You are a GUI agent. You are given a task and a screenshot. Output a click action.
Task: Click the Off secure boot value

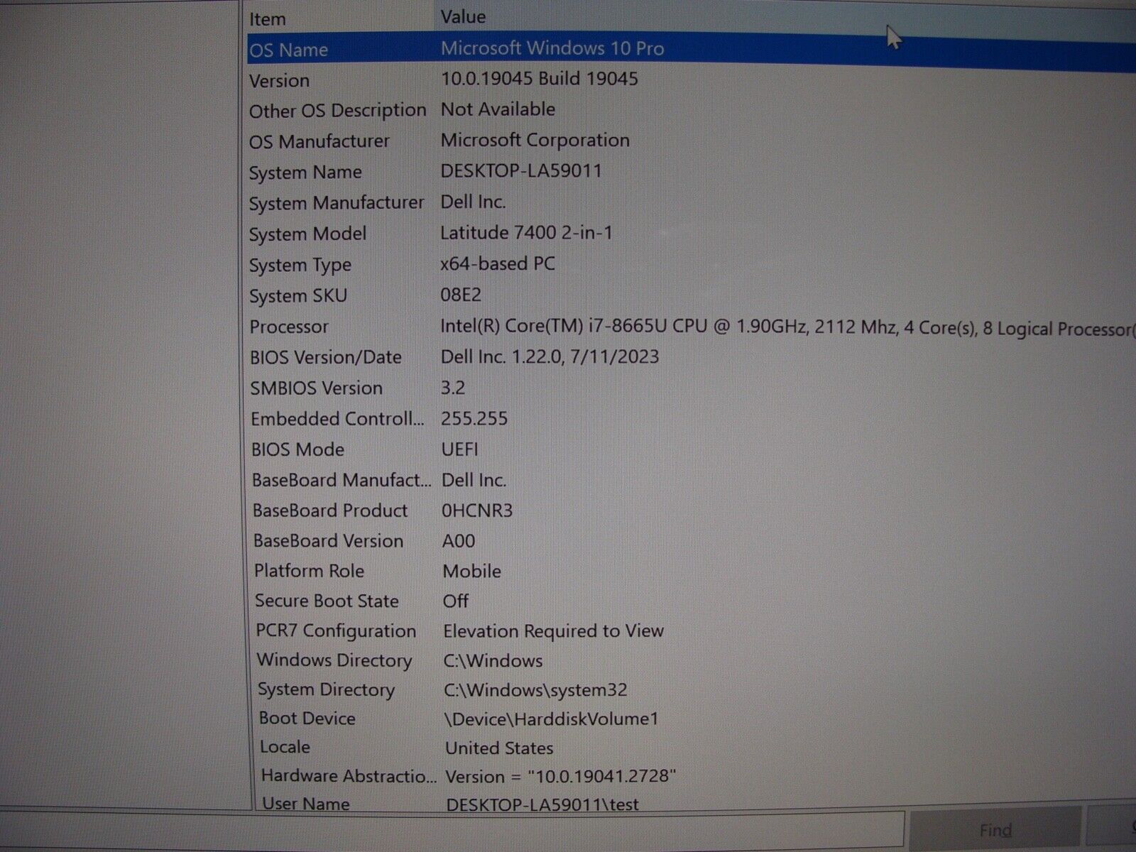[x=456, y=601]
